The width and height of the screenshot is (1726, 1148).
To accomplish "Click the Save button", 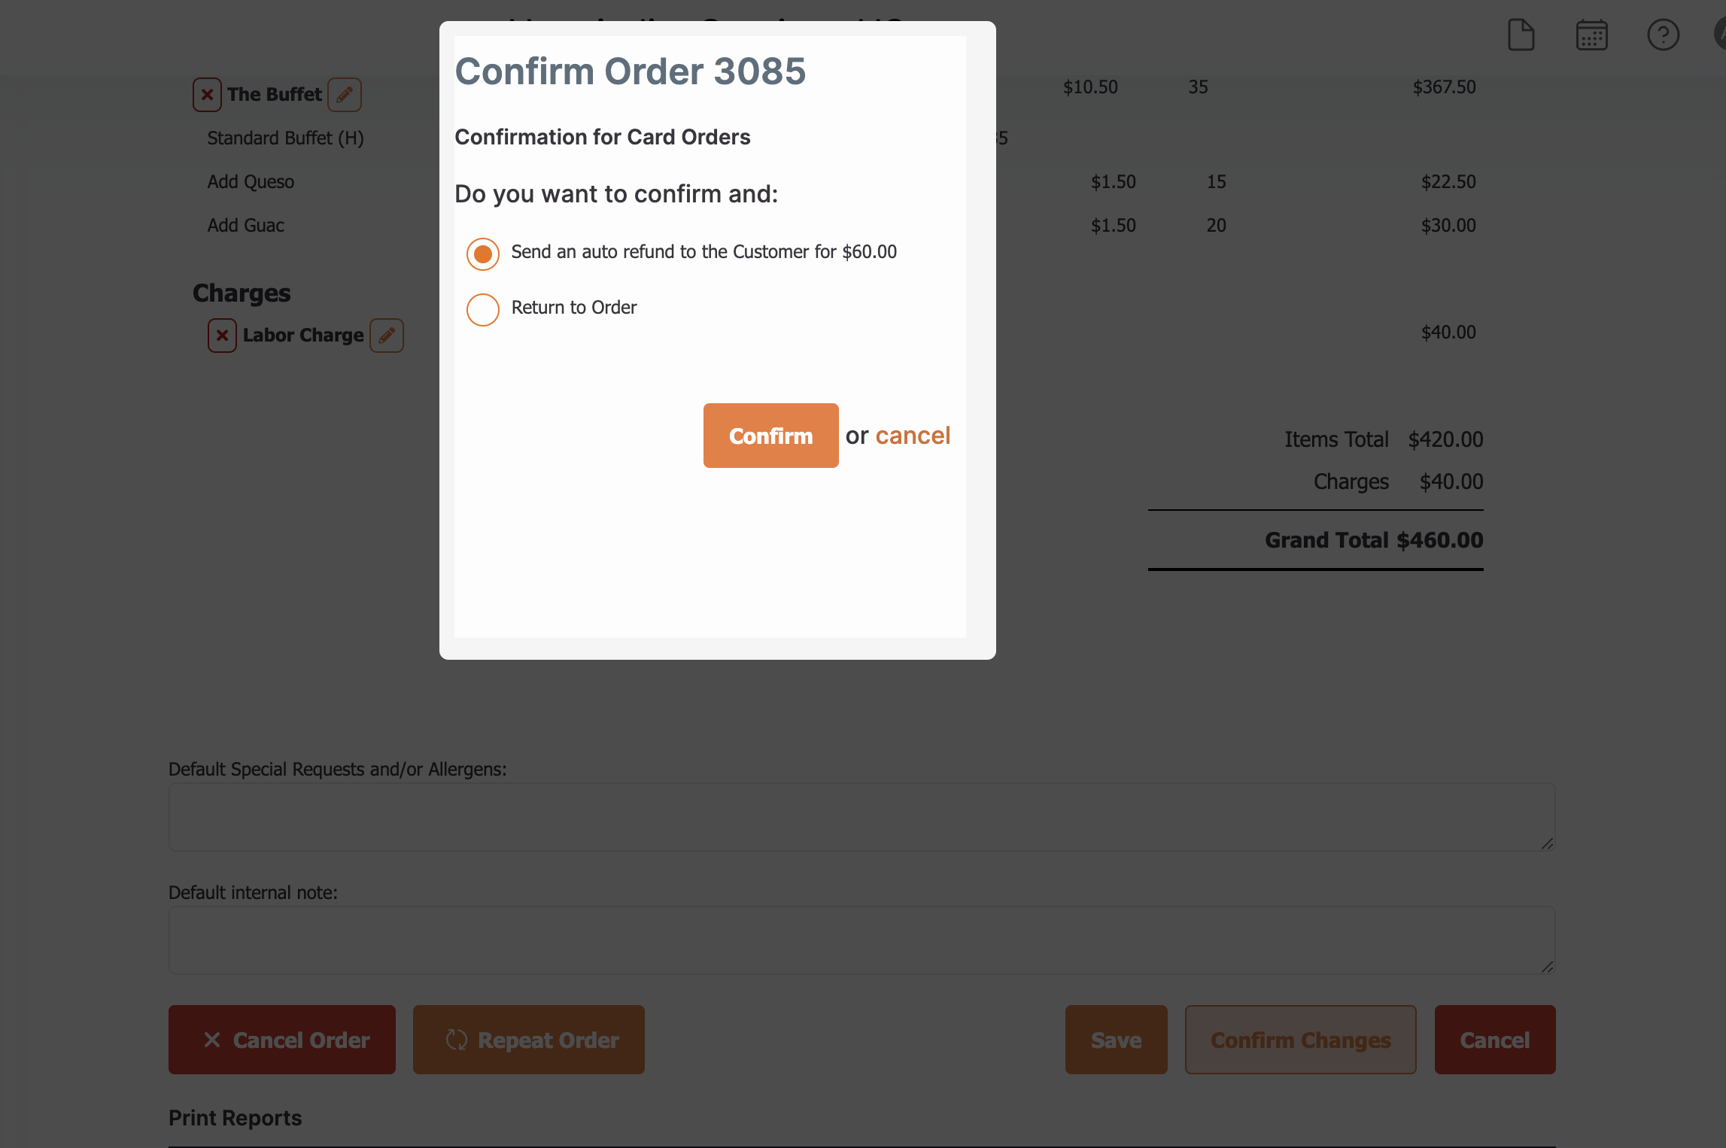I will click(x=1117, y=1040).
